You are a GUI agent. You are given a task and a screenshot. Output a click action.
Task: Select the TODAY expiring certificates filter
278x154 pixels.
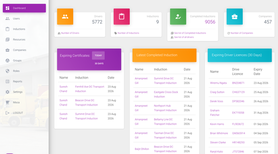point(98,56)
